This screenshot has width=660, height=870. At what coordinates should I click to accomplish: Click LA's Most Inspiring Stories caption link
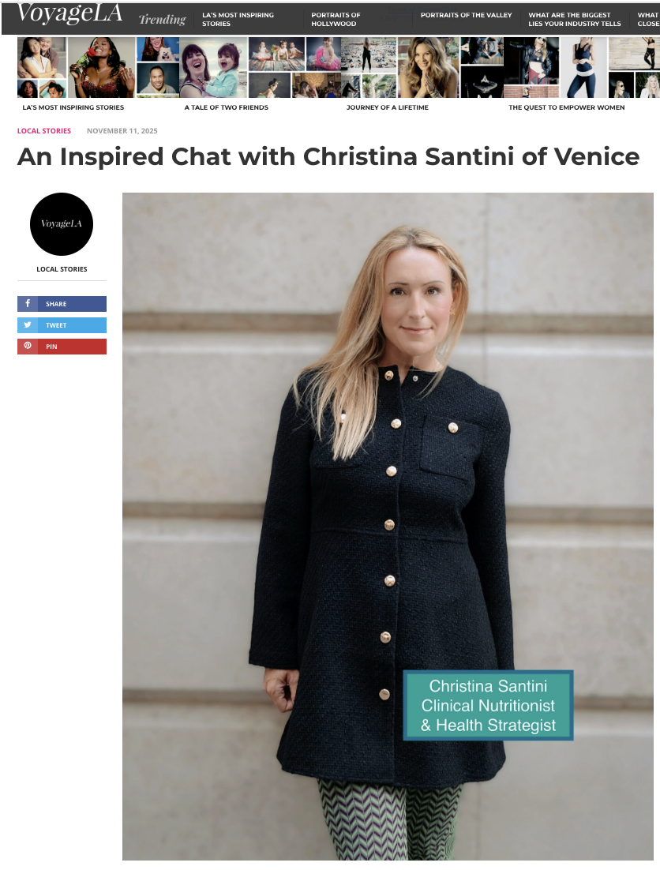click(73, 107)
